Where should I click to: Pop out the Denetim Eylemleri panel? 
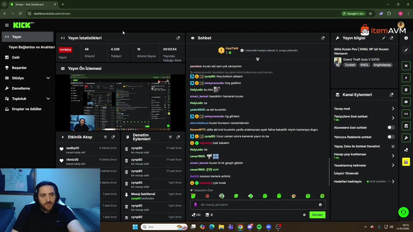click(178, 137)
